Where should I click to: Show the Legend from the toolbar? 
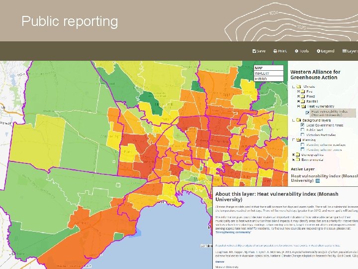325,51
